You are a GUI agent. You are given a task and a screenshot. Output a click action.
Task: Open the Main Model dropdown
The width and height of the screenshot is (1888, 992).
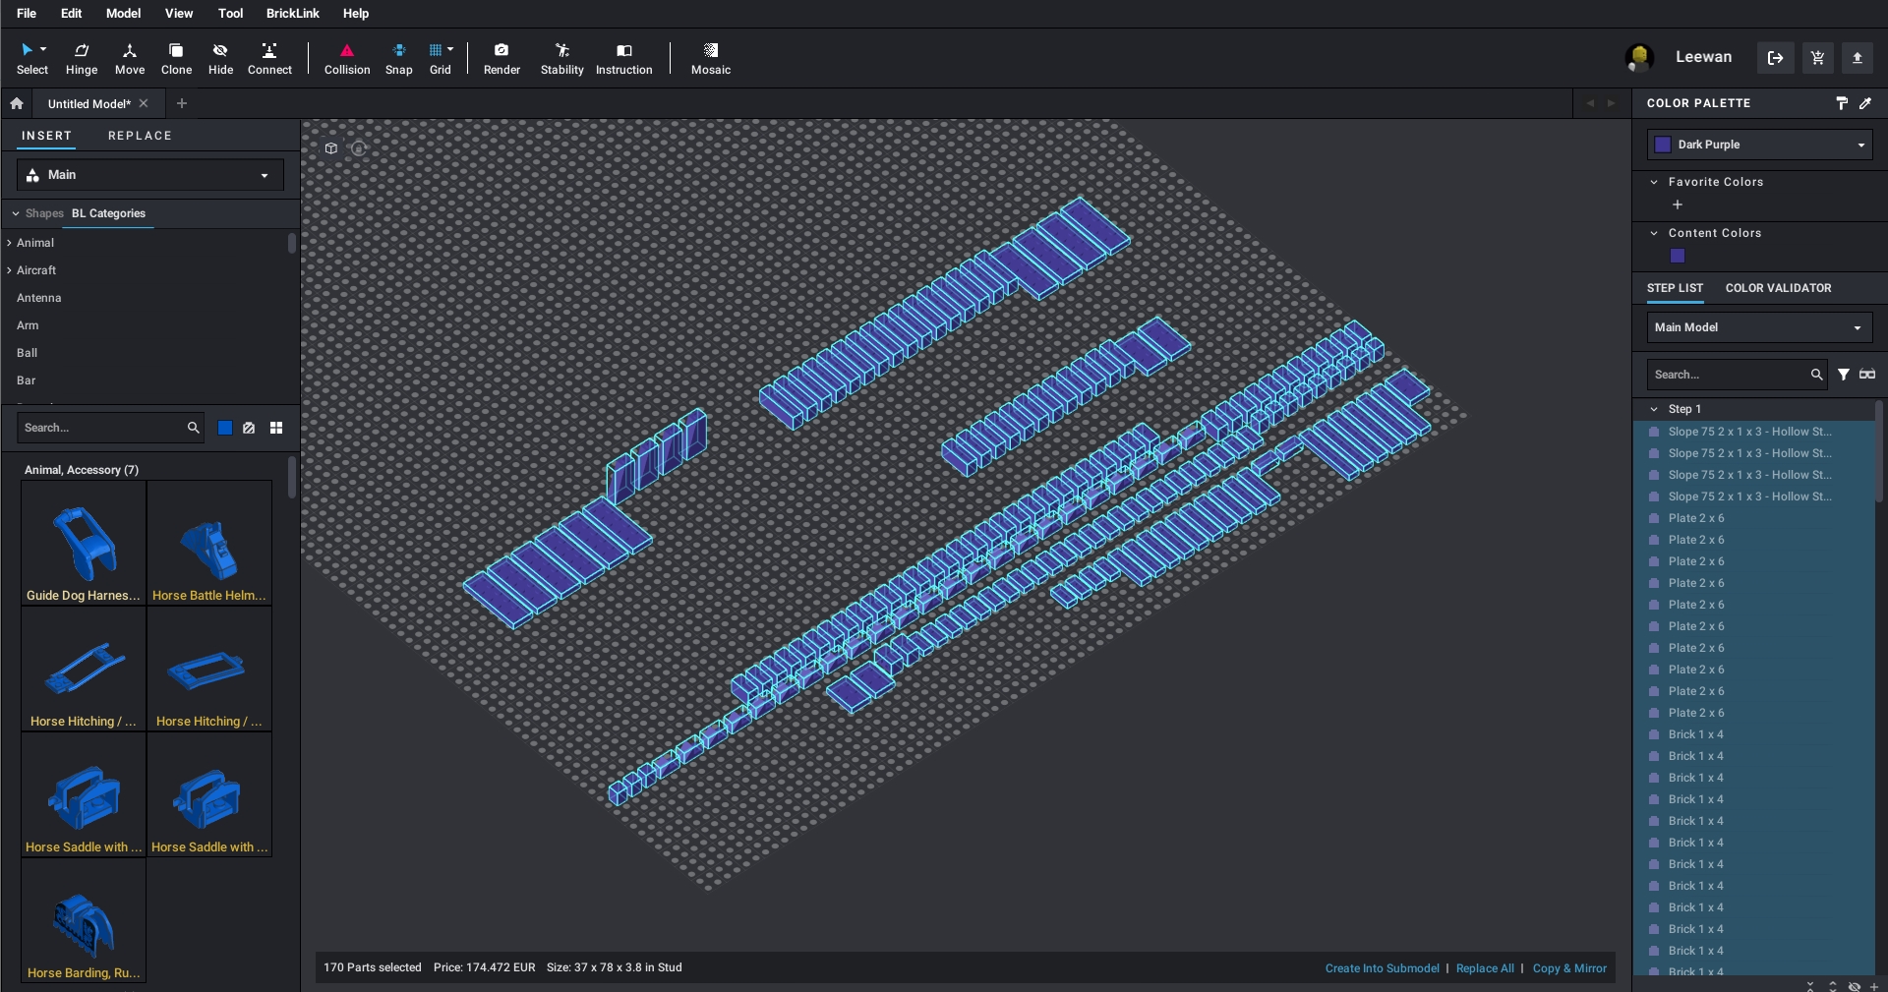pos(1759,327)
